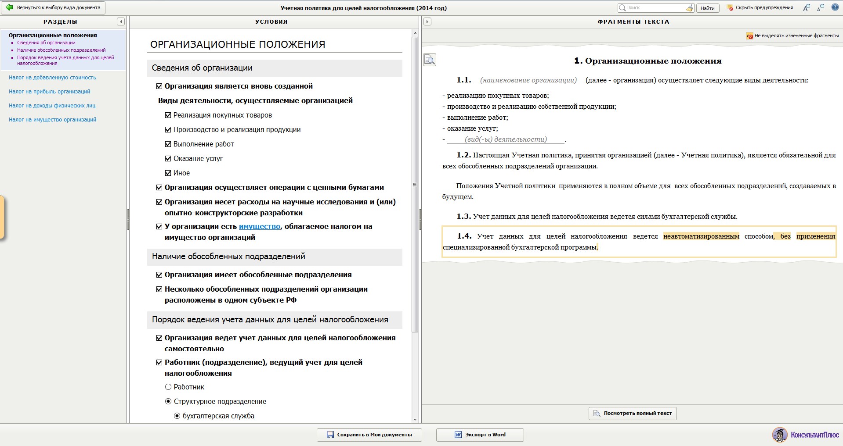Increase the text font size
This screenshot has height=446, width=843.
[x=806, y=7]
